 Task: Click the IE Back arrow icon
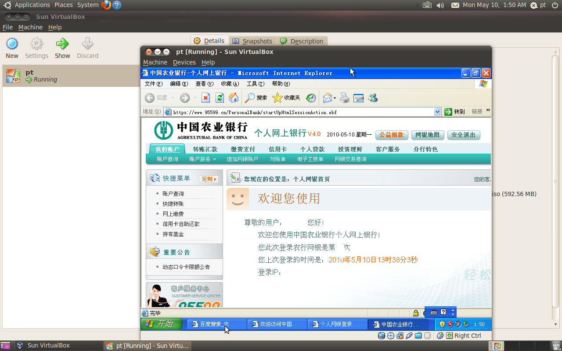[150, 98]
